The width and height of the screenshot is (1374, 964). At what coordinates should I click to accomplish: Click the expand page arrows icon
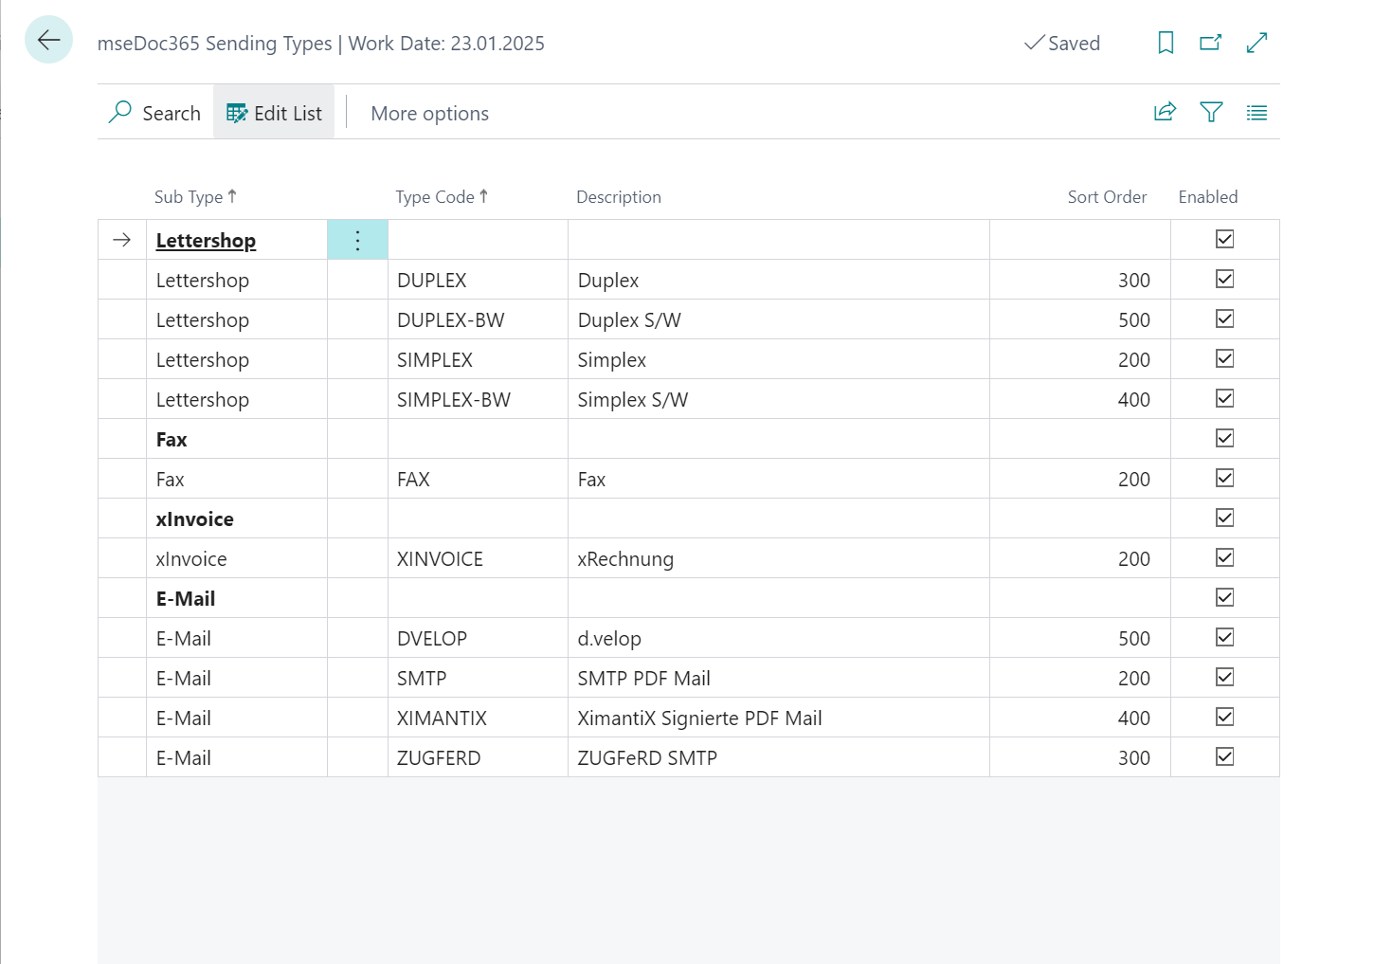1256,43
